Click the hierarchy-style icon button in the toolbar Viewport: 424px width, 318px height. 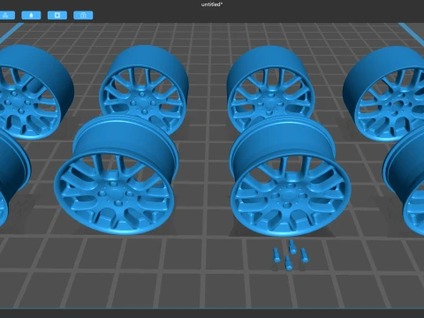(x=7, y=15)
